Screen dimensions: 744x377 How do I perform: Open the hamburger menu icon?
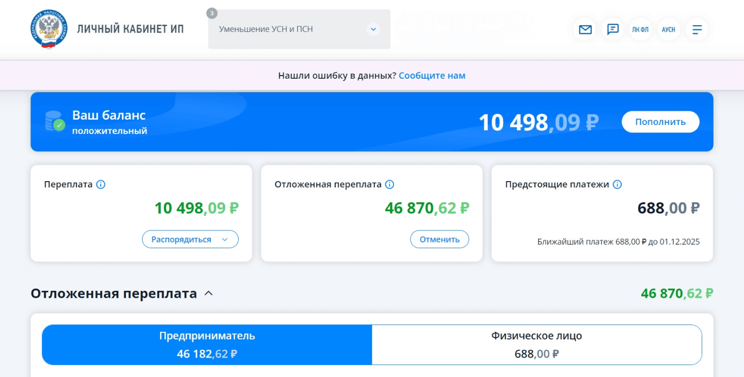(697, 29)
